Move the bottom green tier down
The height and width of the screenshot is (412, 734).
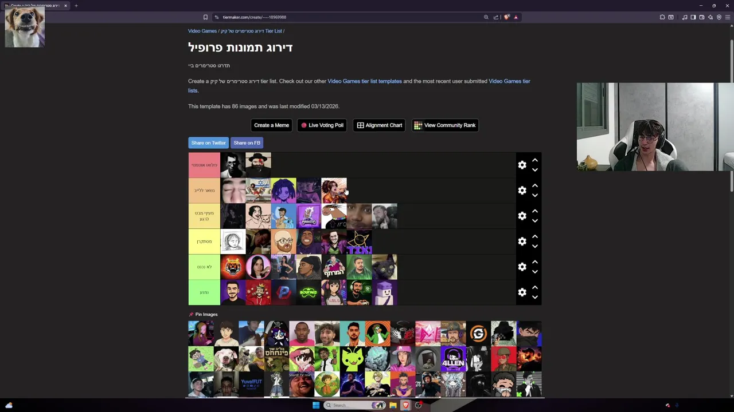pos(534,297)
